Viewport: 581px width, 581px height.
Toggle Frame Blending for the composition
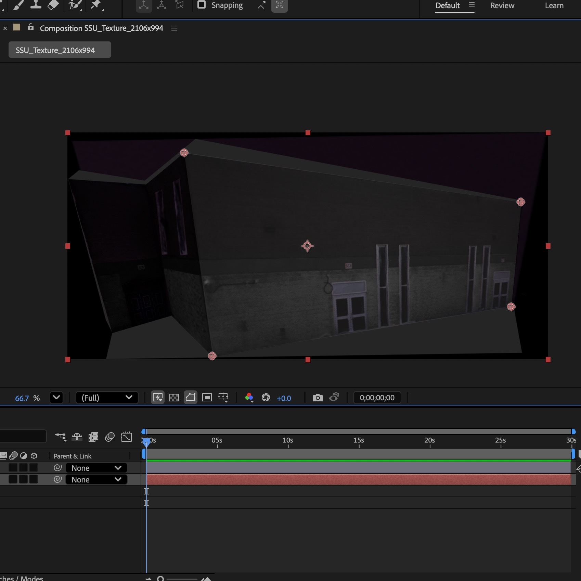[93, 437]
